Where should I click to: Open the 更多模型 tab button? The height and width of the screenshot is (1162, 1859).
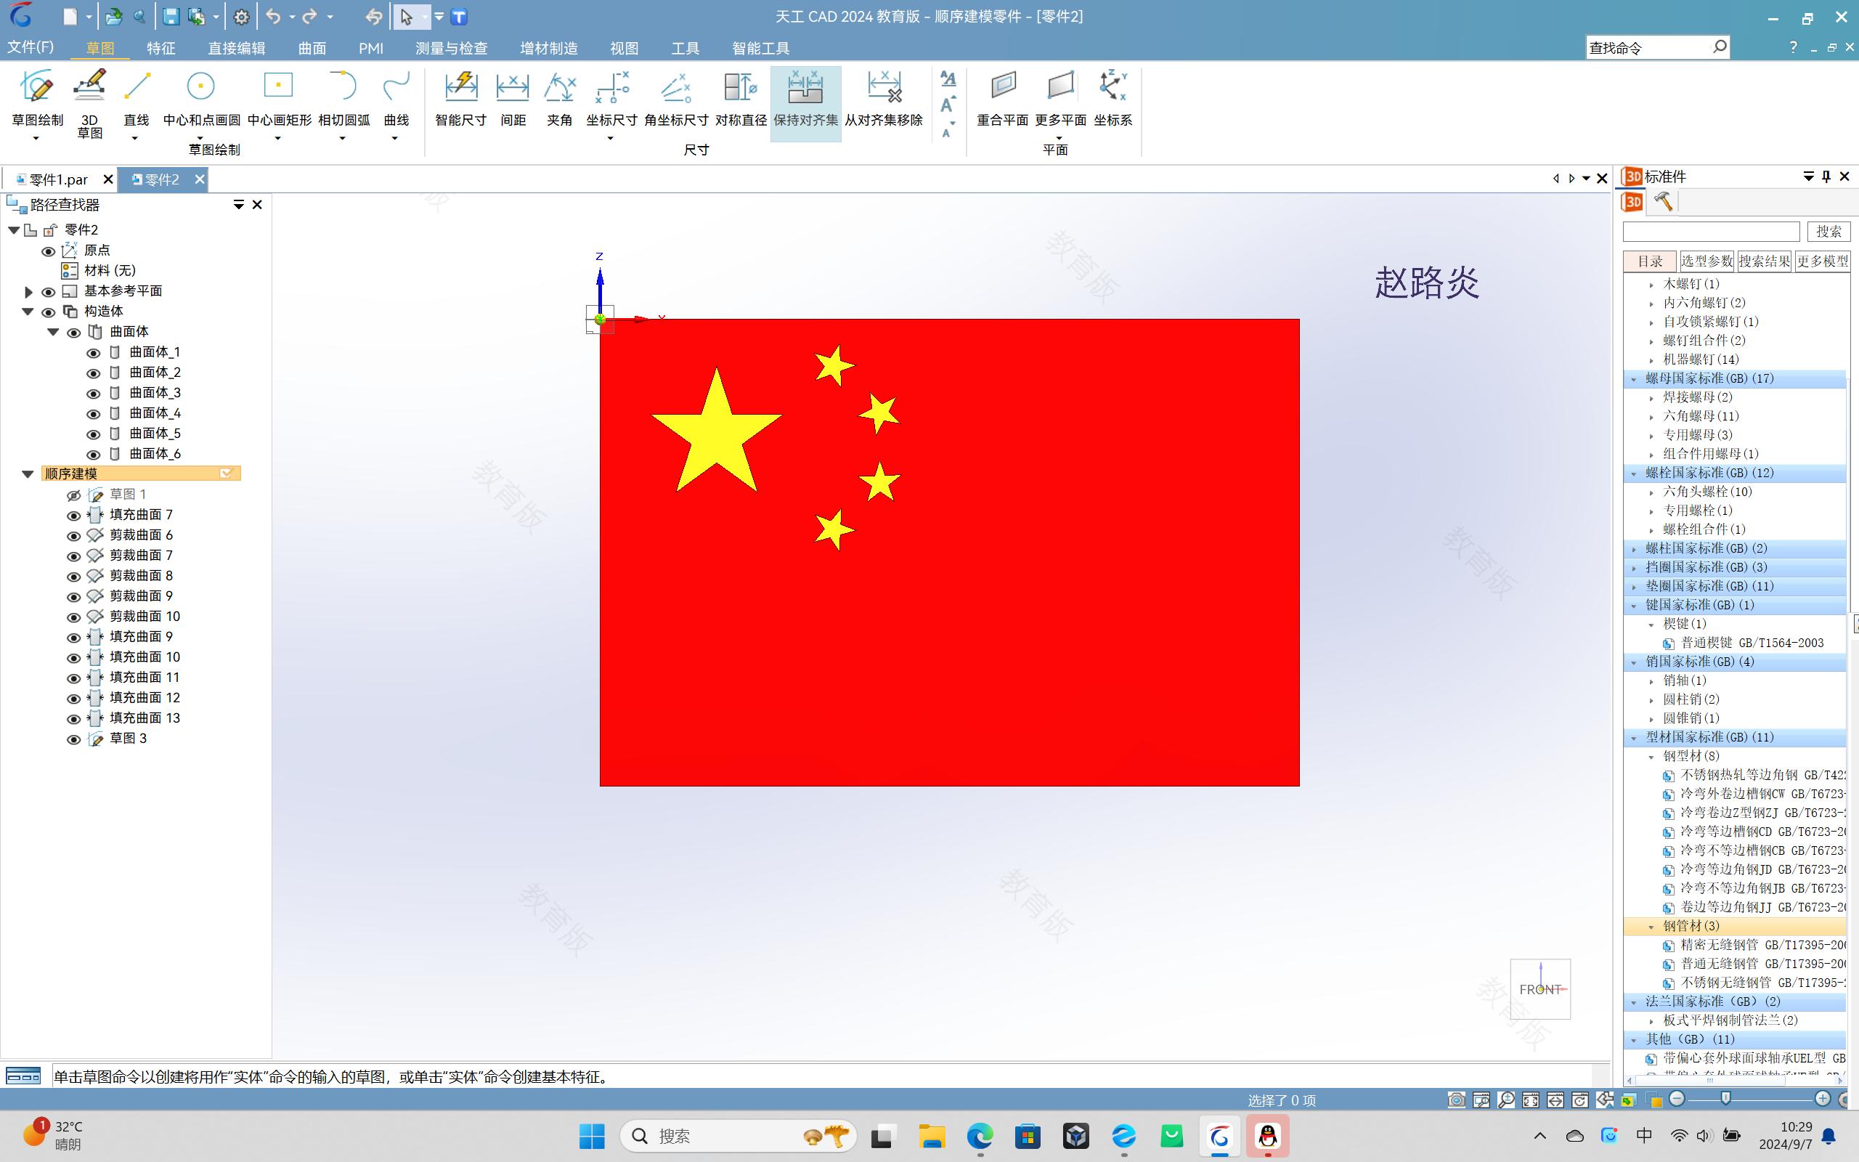(1821, 261)
